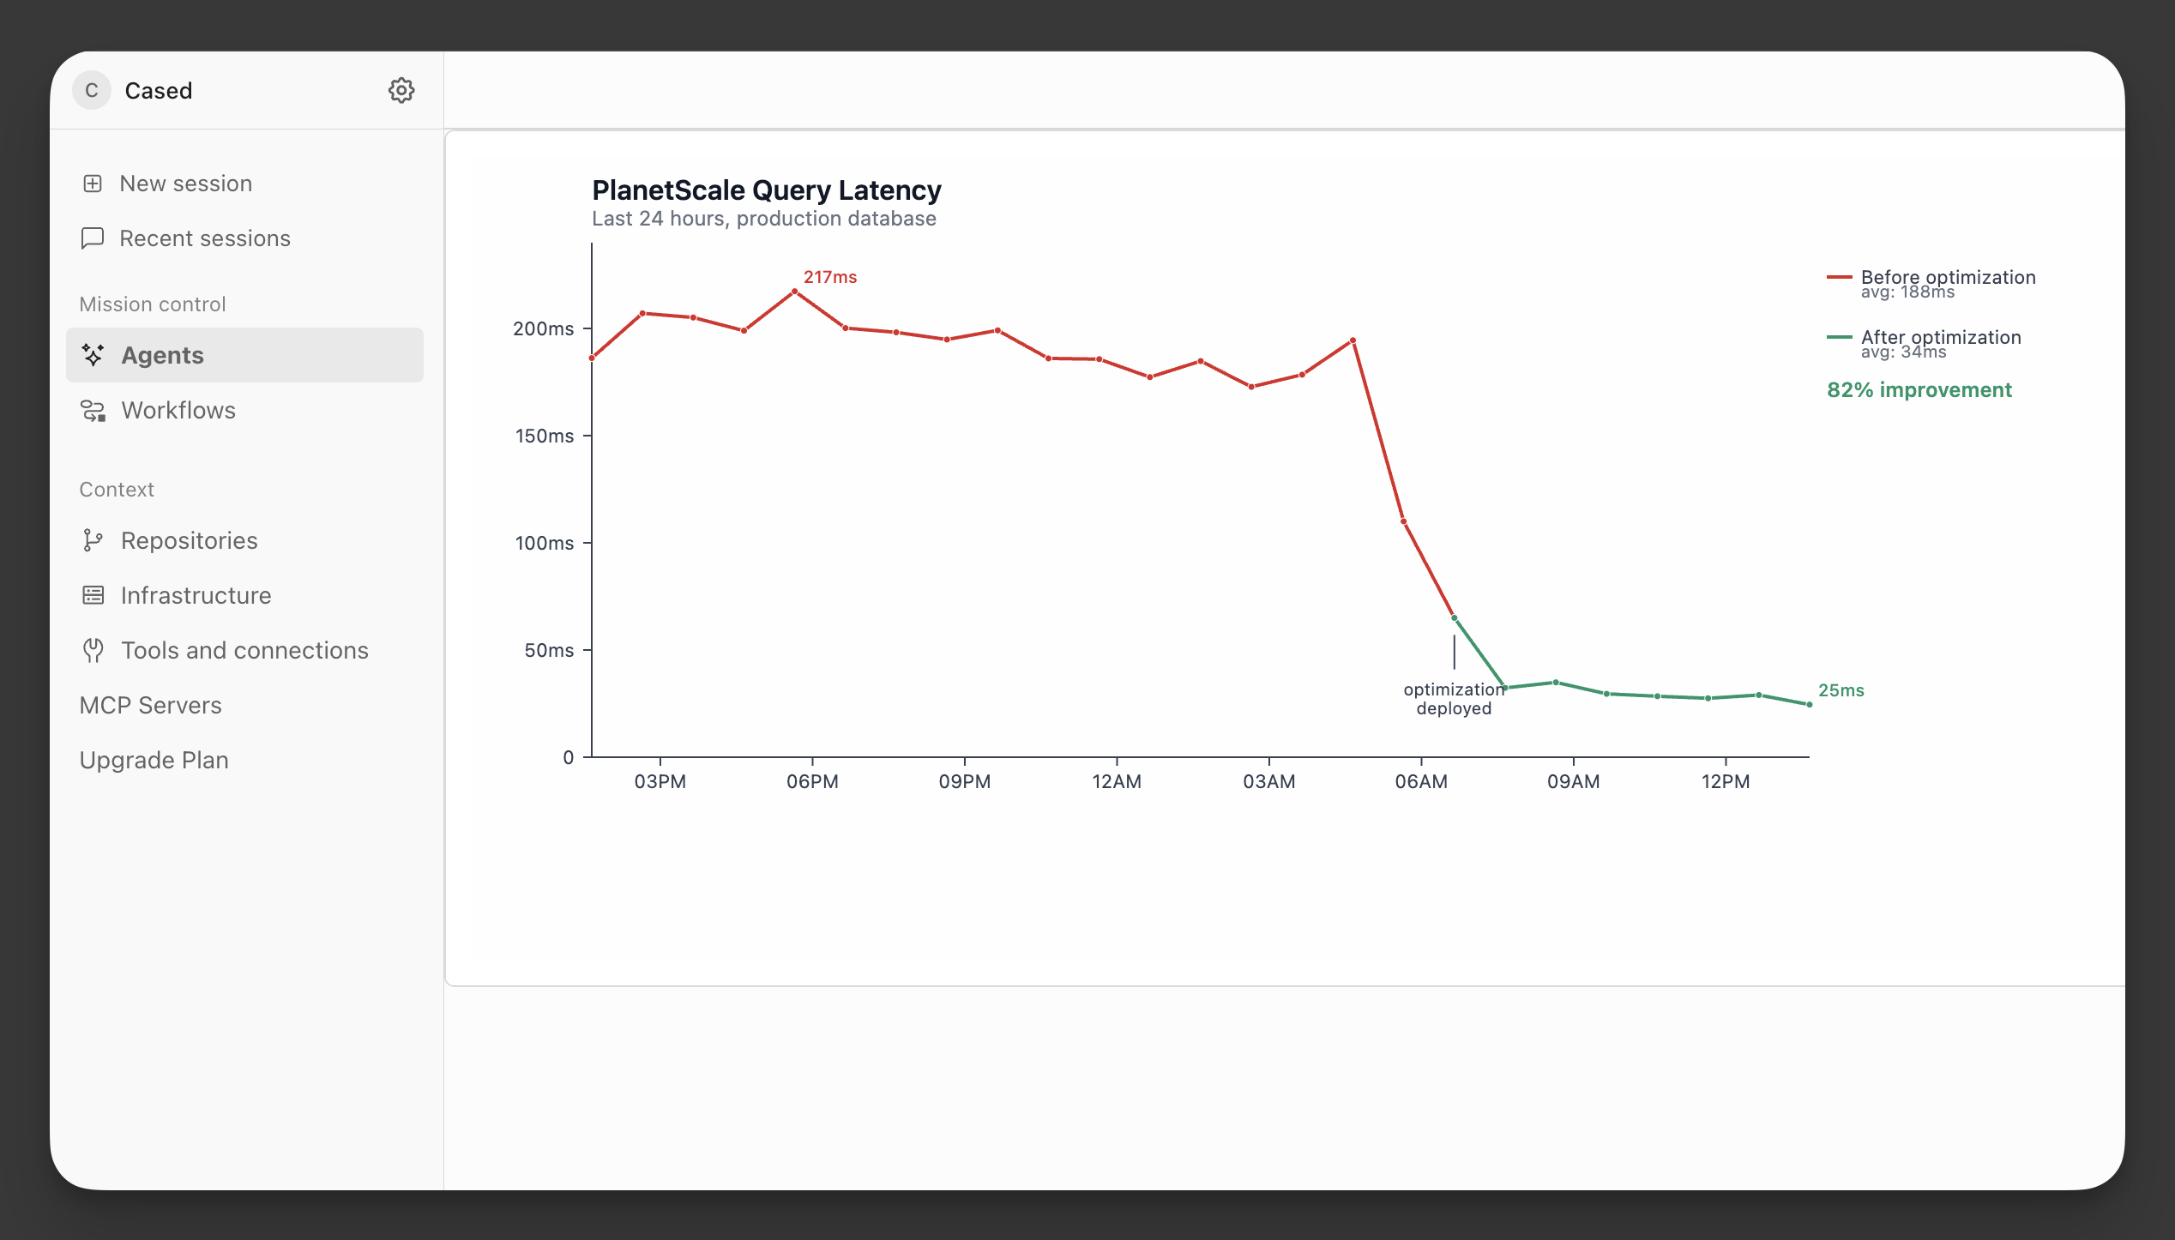Click the 03PM x-axis label
Viewport: 2175px width, 1240px height.
(x=660, y=782)
